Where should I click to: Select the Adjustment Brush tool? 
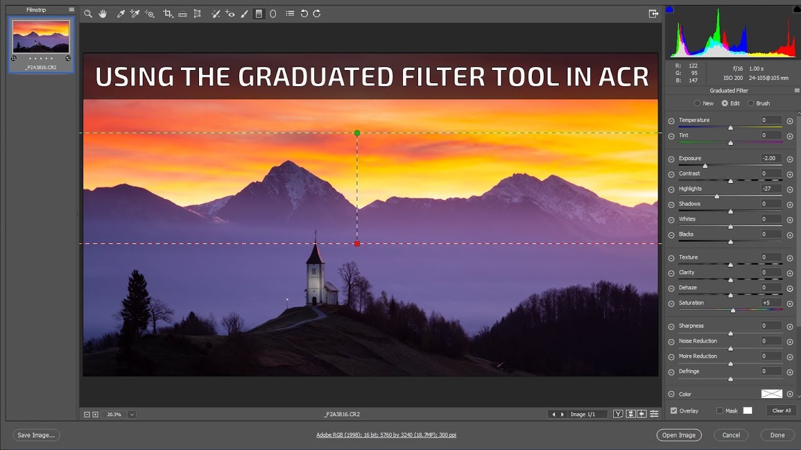(x=245, y=14)
